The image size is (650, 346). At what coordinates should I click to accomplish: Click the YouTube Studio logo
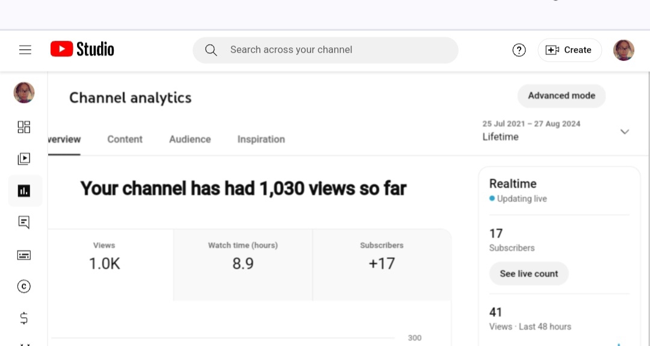pyautogui.click(x=82, y=49)
